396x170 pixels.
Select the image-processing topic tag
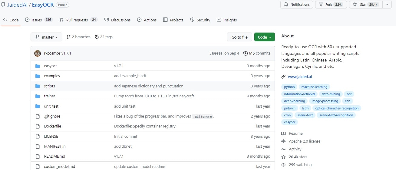click(x=325, y=101)
